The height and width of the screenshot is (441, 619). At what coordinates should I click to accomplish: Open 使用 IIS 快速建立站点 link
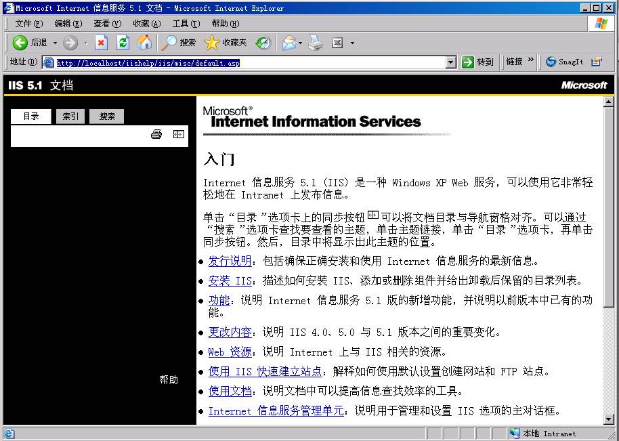[x=265, y=371]
